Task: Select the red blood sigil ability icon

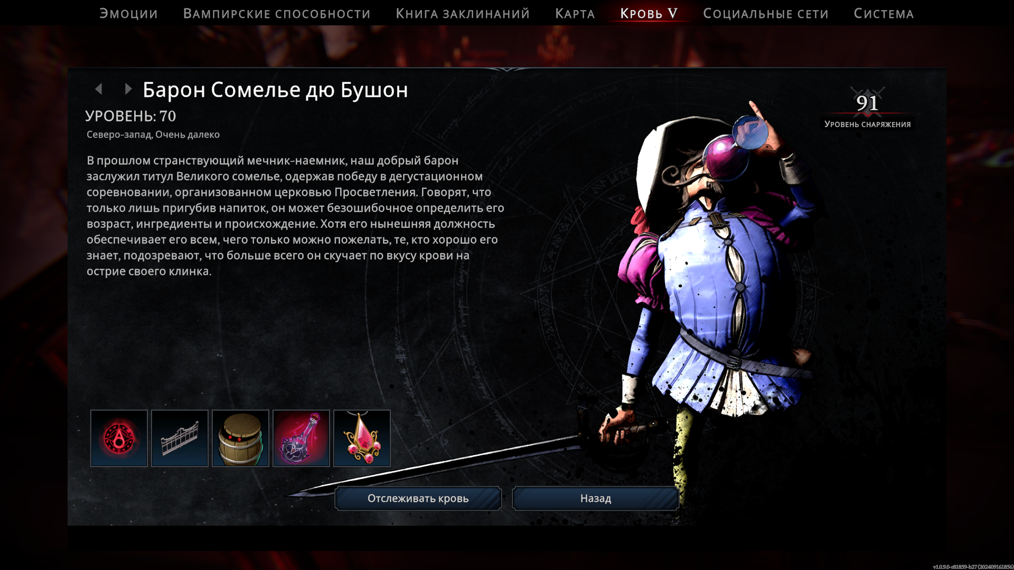Action: click(119, 438)
